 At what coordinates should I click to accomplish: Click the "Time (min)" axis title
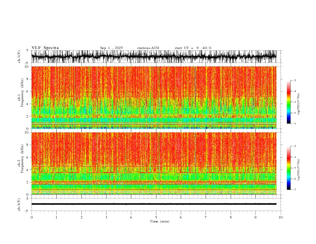click(x=160, y=221)
